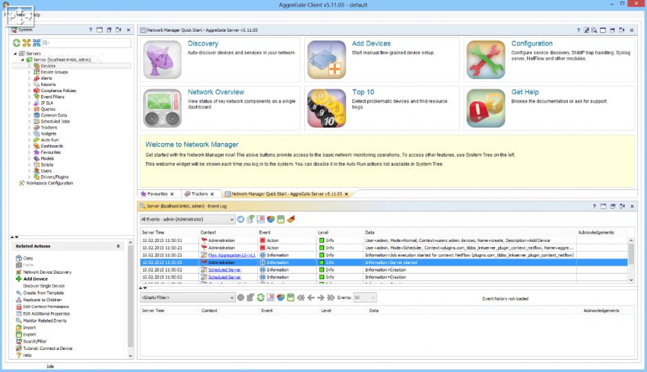Close the Trackers tab
The width and height of the screenshot is (647, 372).
[x=212, y=194]
